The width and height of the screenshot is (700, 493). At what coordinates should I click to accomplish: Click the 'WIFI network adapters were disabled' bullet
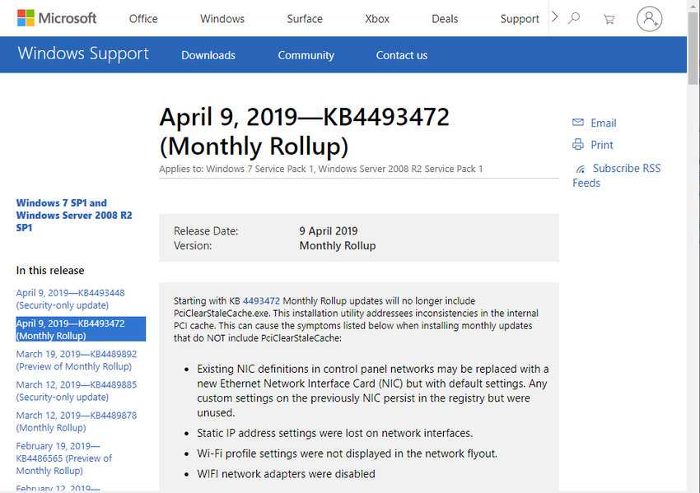coord(286,474)
